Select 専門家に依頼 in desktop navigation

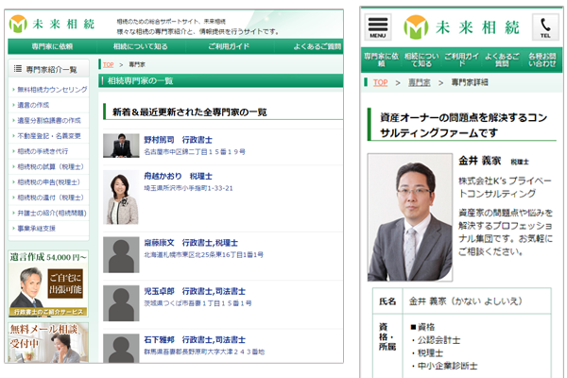click(51, 45)
